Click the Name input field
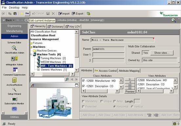The height and width of the screenshot is (126, 181). (x=123, y=40)
